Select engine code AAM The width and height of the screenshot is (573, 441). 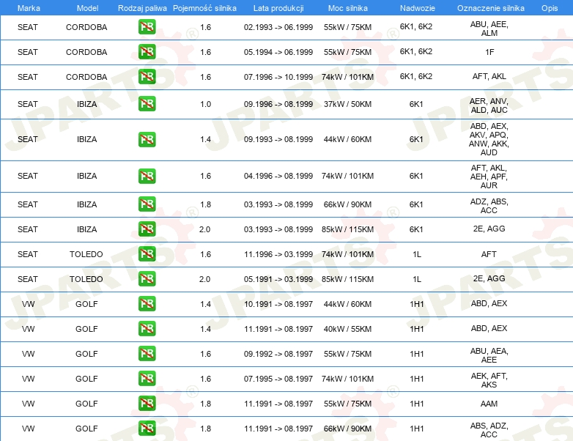click(x=489, y=404)
